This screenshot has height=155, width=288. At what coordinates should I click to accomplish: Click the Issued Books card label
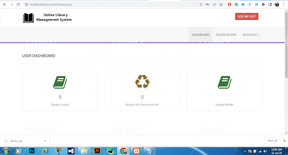tap(224, 105)
